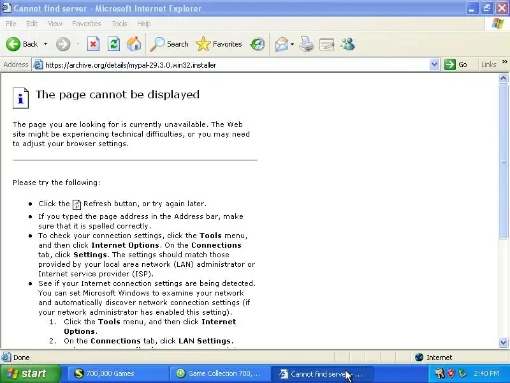Switch to 'Game Collection 700,...' taskbar button
This screenshot has width=510, height=383.
[x=220, y=373]
